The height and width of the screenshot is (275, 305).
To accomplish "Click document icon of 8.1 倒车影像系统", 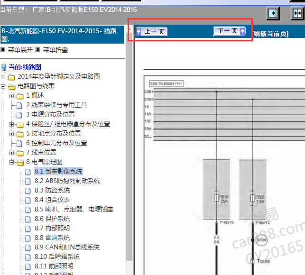I will [28, 172].
